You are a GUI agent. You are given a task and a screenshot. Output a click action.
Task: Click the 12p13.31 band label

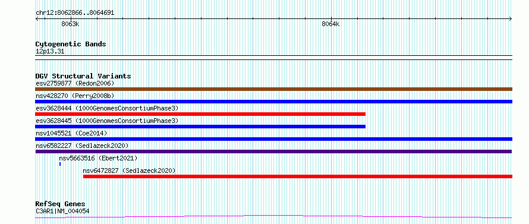pyautogui.click(x=50, y=52)
